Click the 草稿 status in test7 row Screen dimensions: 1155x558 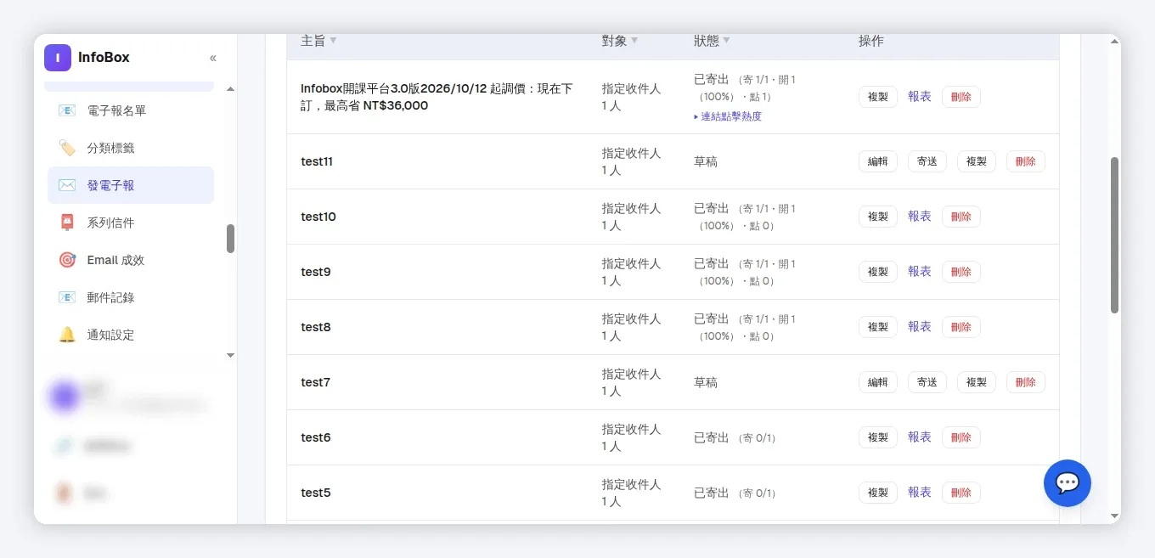706,382
